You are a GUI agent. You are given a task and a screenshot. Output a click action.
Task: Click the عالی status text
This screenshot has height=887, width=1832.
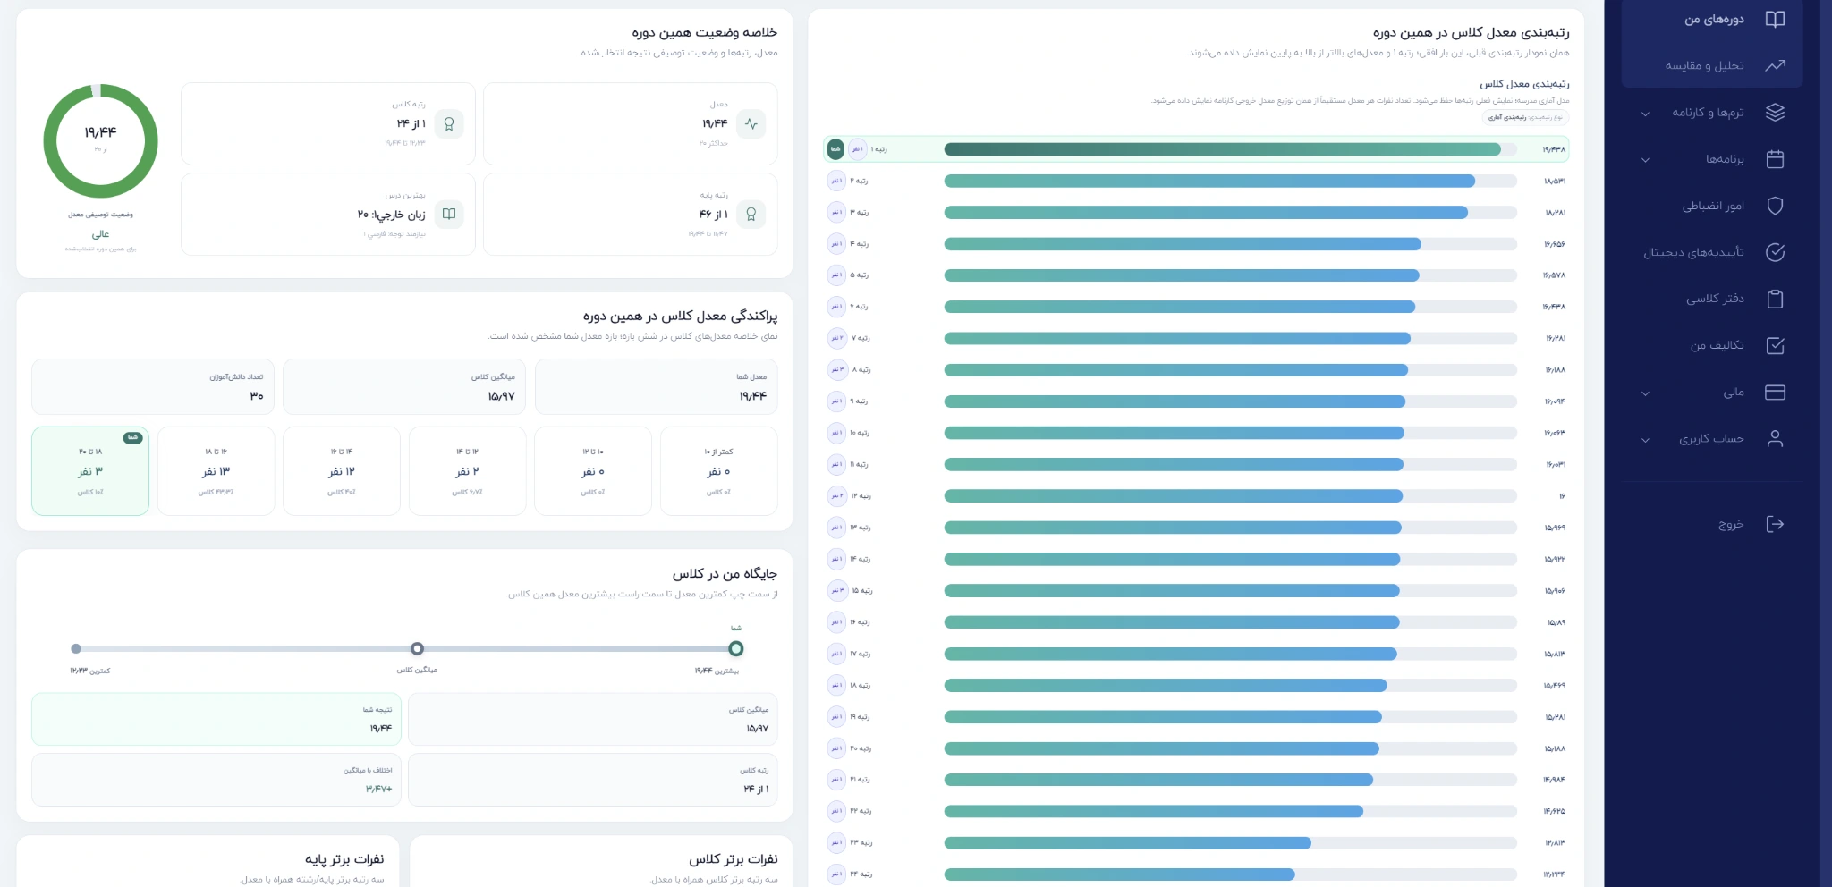coord(100,234)
